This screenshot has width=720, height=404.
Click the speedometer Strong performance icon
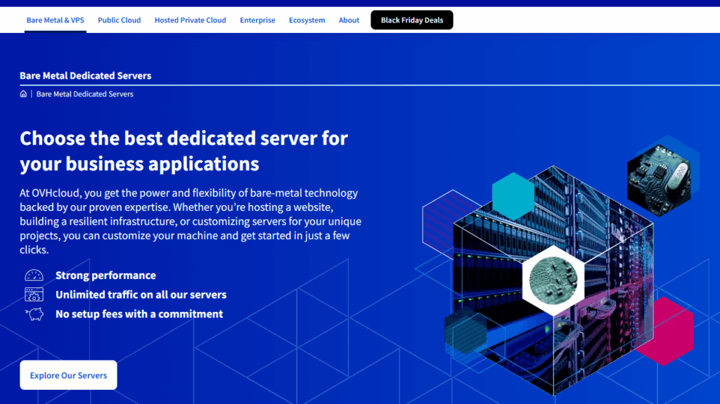pos(34,275)
